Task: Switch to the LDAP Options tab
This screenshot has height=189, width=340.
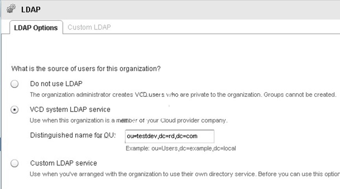Action: [x=36, y=28]
